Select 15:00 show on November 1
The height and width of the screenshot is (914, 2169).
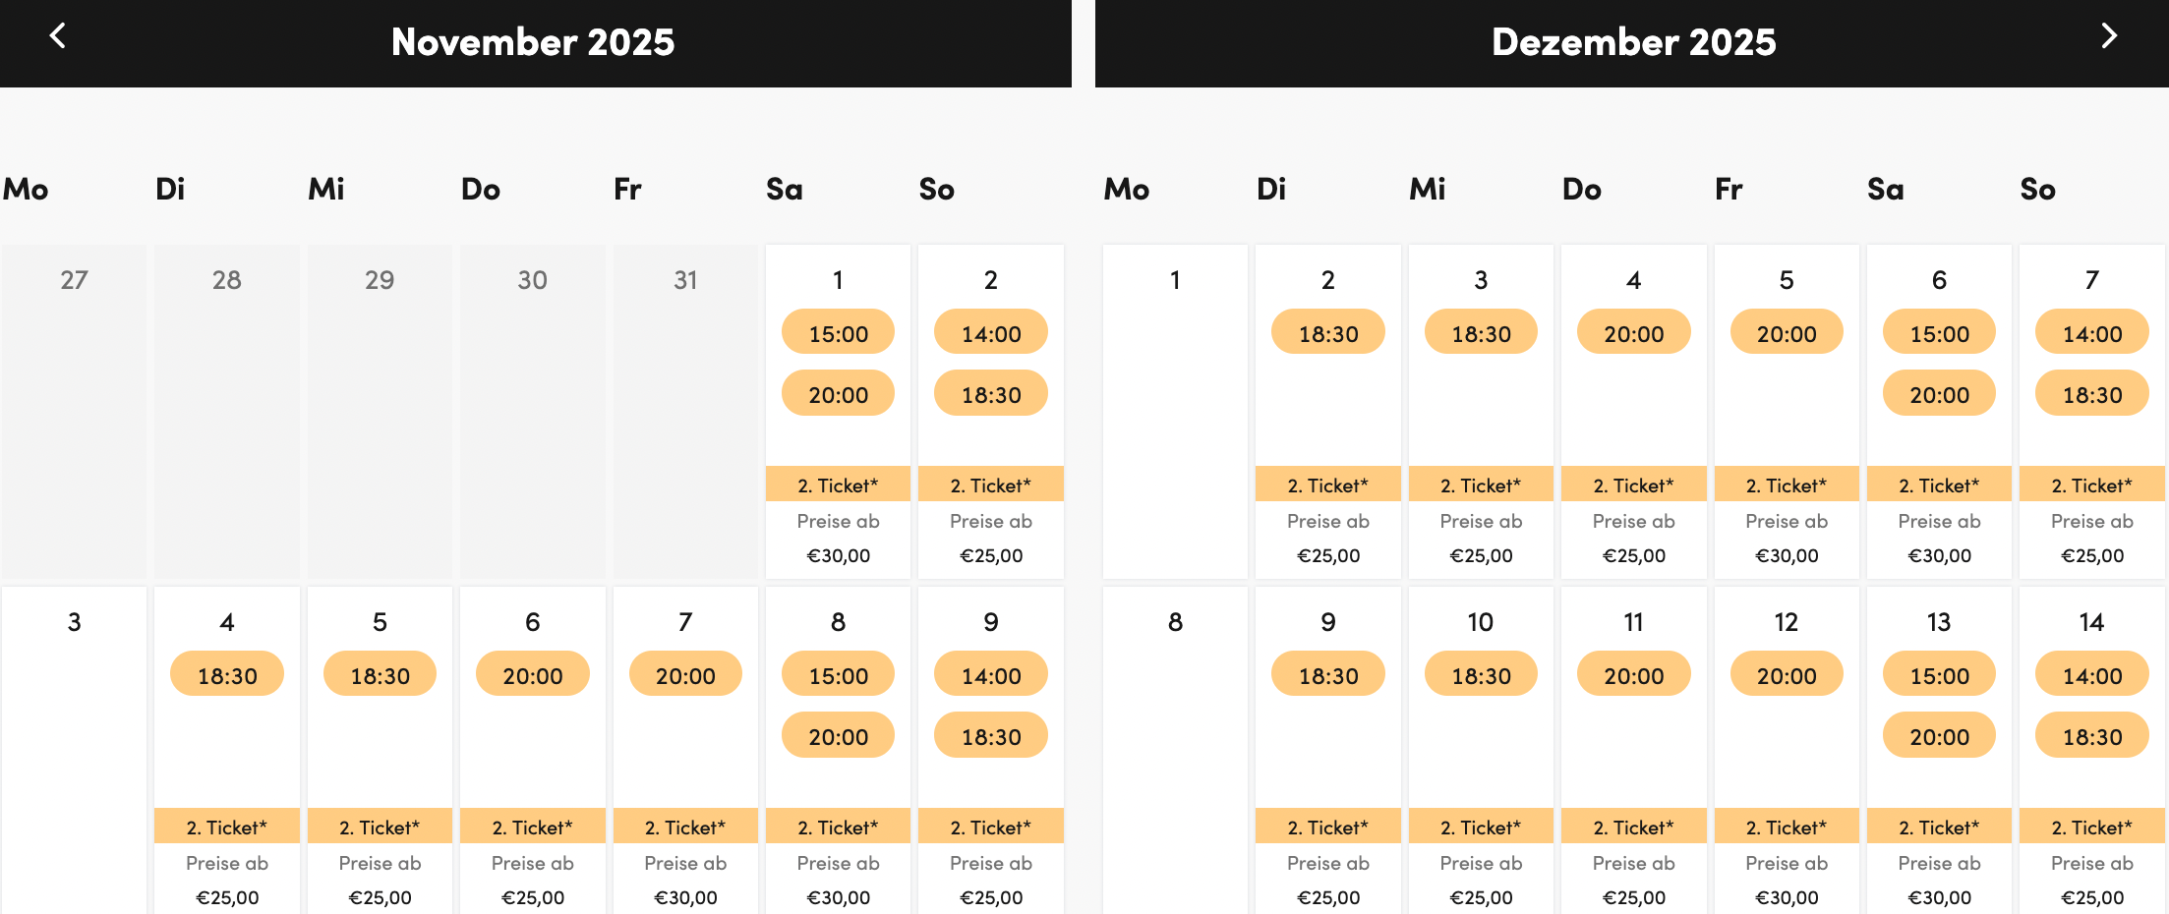click(838, 333)
